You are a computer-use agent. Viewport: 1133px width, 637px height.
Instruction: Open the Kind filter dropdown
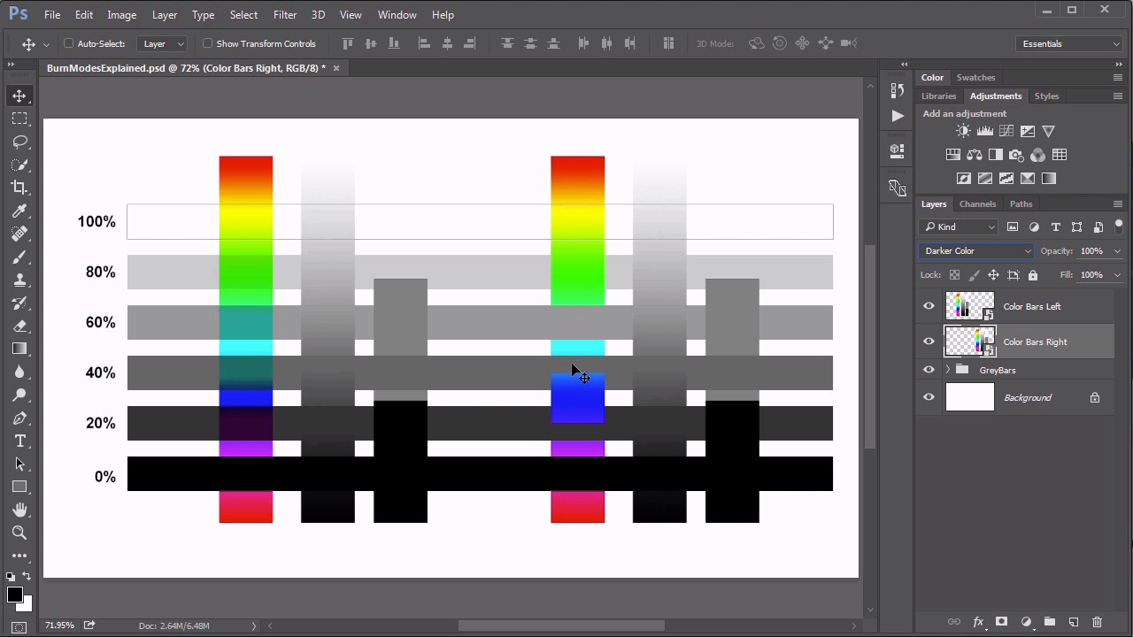[960, 227]
